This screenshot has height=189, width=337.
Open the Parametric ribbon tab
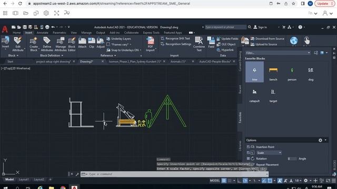coord(60,33)
